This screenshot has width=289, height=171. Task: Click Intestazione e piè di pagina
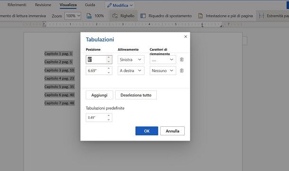click(x=226, y=16)
